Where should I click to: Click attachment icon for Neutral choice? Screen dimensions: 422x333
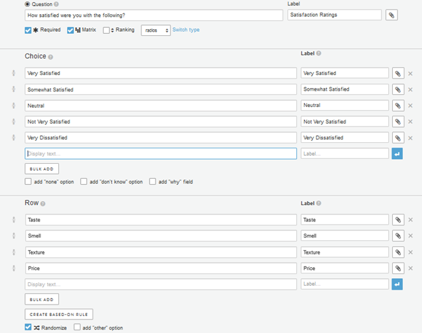pos(398,106)
